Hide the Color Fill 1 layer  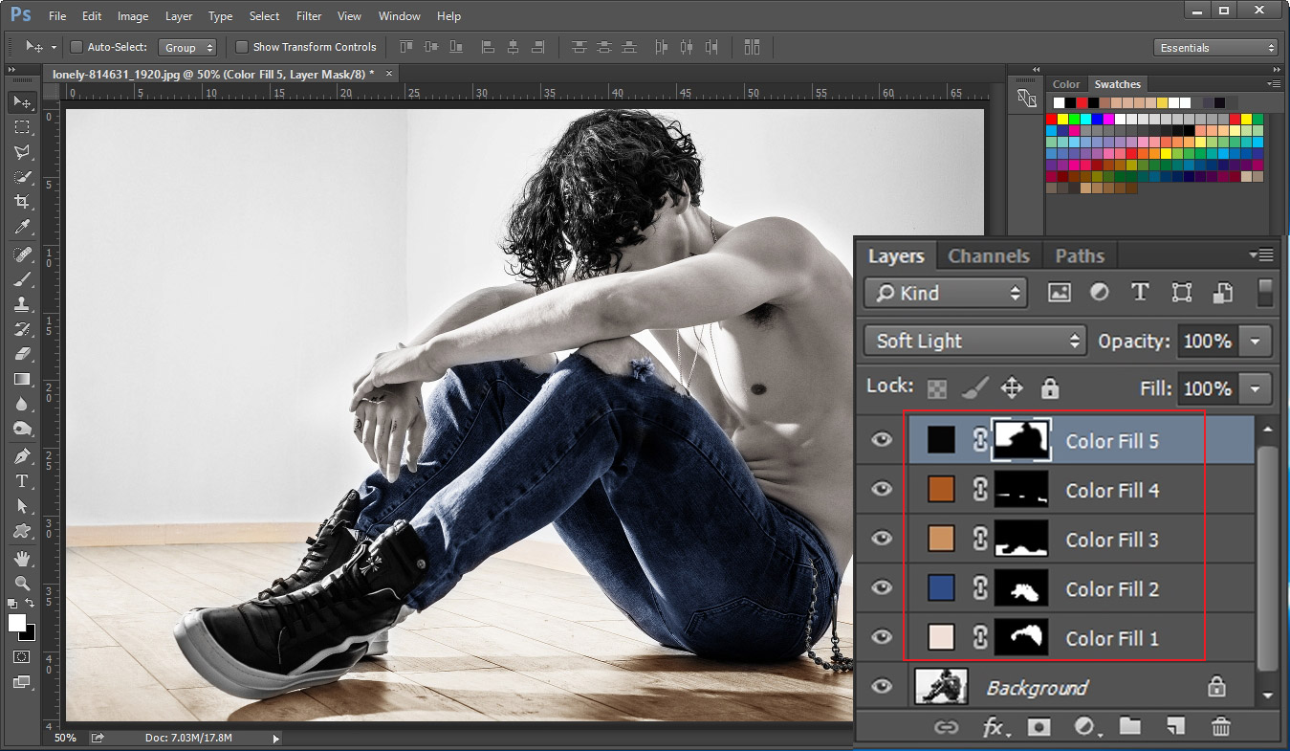point(882,638)
